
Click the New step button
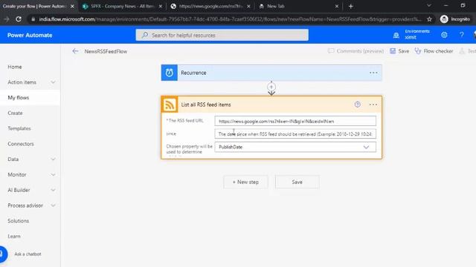click(245, 182)
